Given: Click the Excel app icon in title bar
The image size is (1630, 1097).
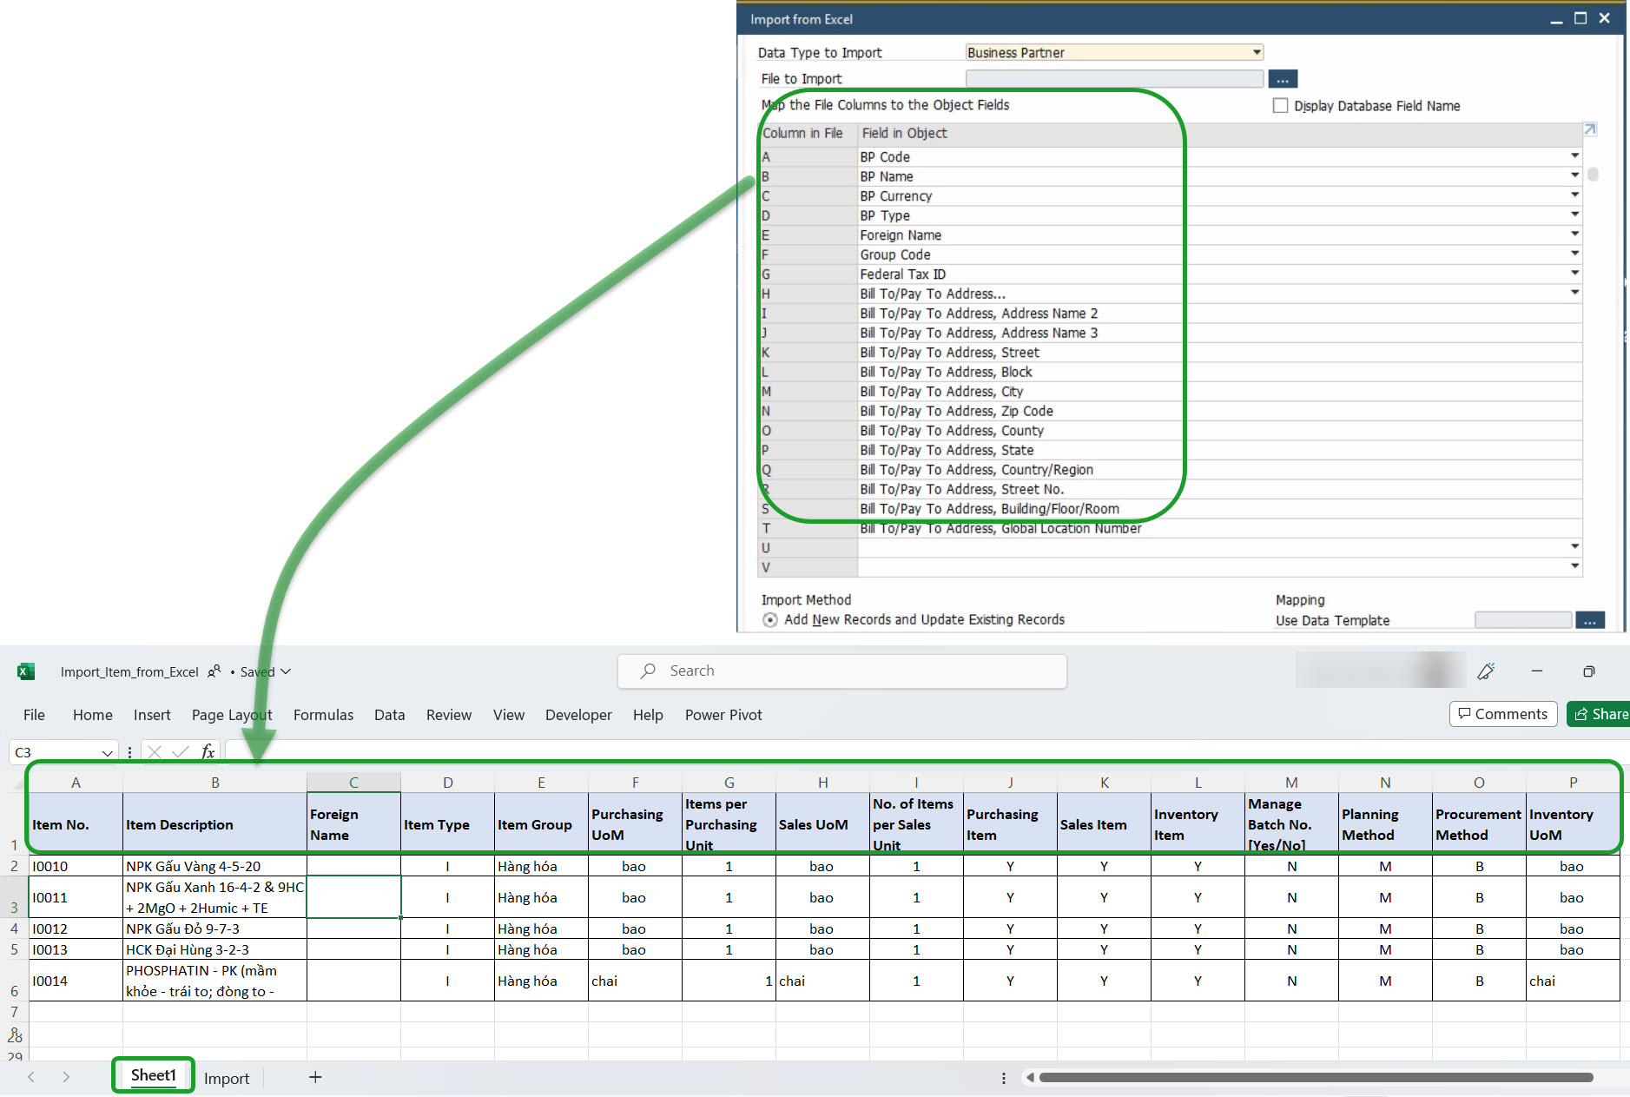Looking at the screenshot, I should tap(26, 671).
